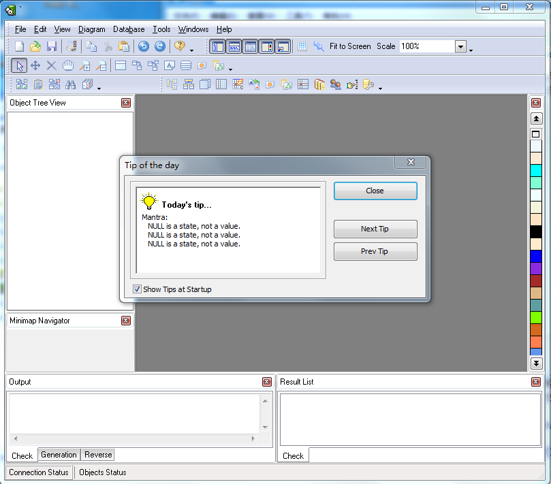Image resolution: width=551 pixels, height=484 pixels.
Task: Click the clipboard report icon
Action: 38,84
